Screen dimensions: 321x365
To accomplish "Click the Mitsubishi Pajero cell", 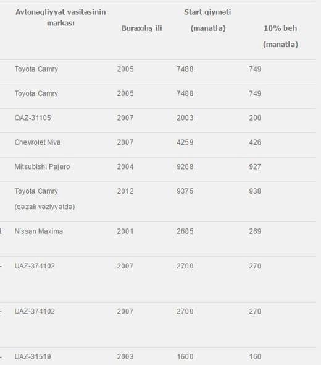I will (42, 166).
